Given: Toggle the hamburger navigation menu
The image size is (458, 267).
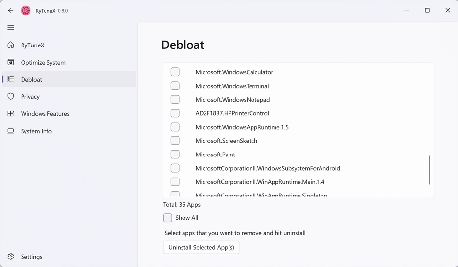Looking at the screenshot, I should (x=11, y=28).
